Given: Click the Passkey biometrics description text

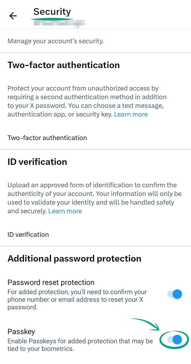Looking at the screenshot, I should [80, 345].
